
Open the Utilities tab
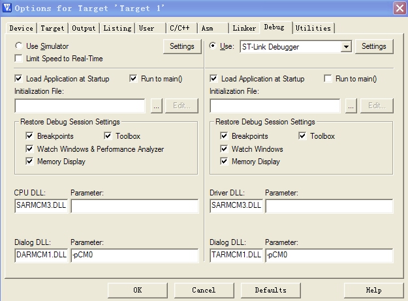click(313, 28)
